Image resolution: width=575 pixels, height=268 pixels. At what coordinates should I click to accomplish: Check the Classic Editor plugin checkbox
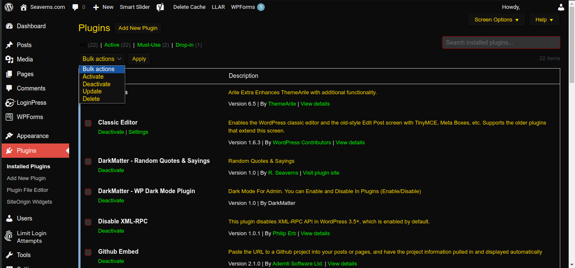tap(88, 123)
